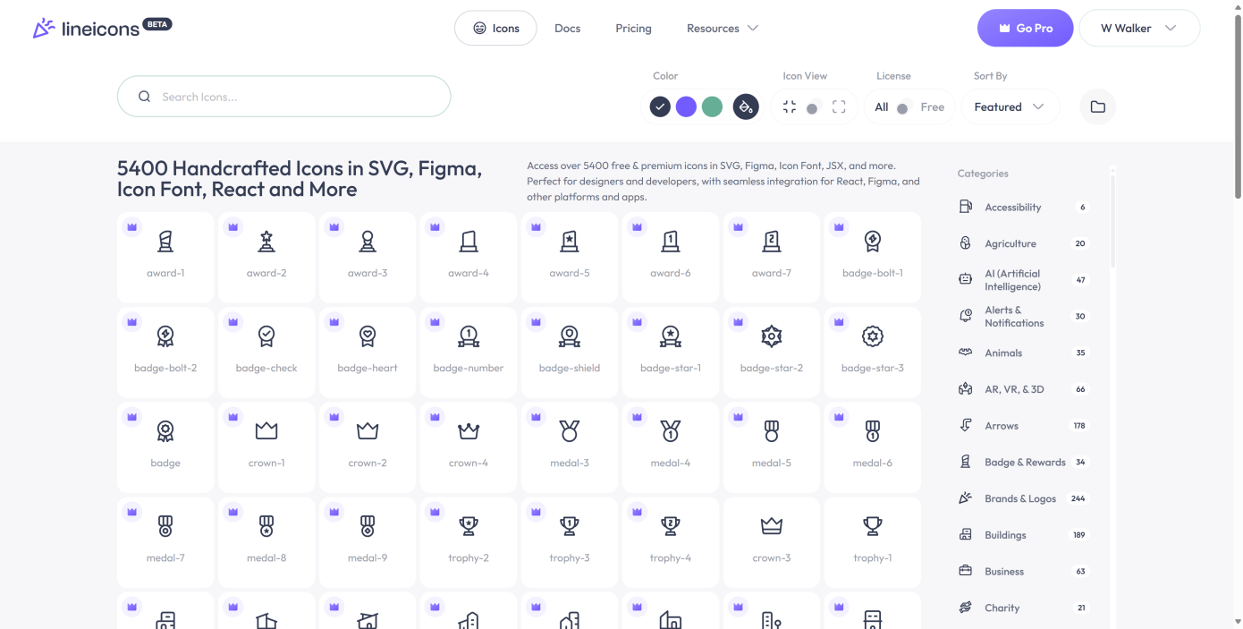Open the custom color paint bucket
The height and width of the screenshot is (629, 1243).
745,107
